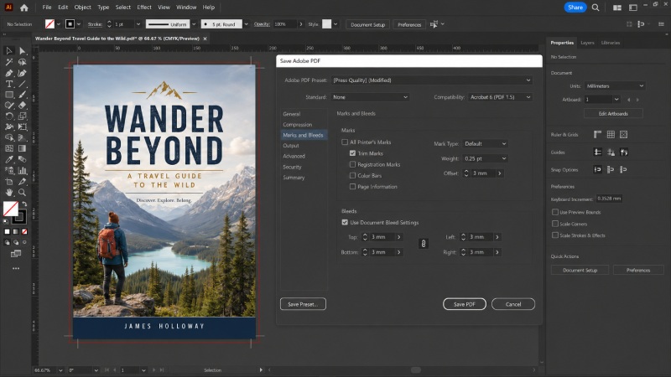Open the Standard dropdown
The image size is (671, 377).
[370, 97]
